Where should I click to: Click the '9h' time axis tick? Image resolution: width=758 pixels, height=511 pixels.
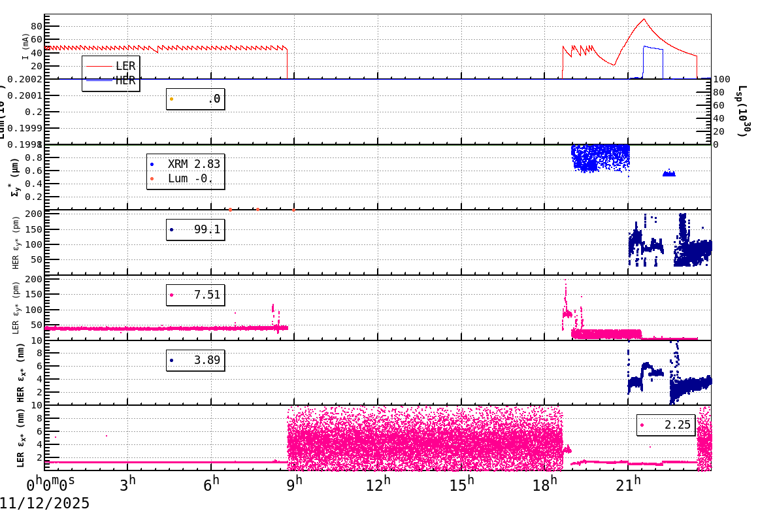tap(295, 484)
